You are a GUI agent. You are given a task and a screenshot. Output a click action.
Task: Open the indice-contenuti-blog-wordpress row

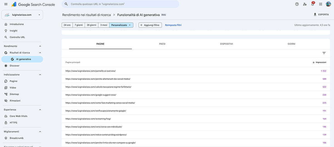click(196, 135)
